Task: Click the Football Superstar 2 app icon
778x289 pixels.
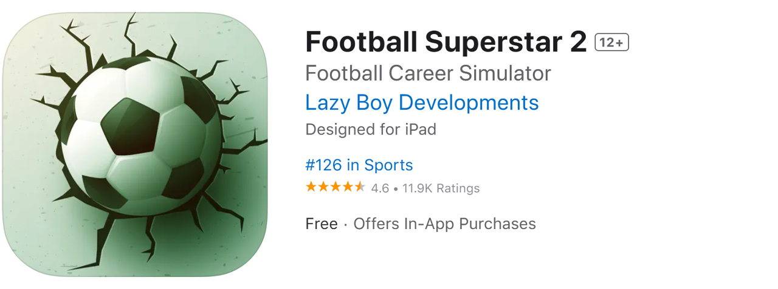Action: [x=135, y=144]
